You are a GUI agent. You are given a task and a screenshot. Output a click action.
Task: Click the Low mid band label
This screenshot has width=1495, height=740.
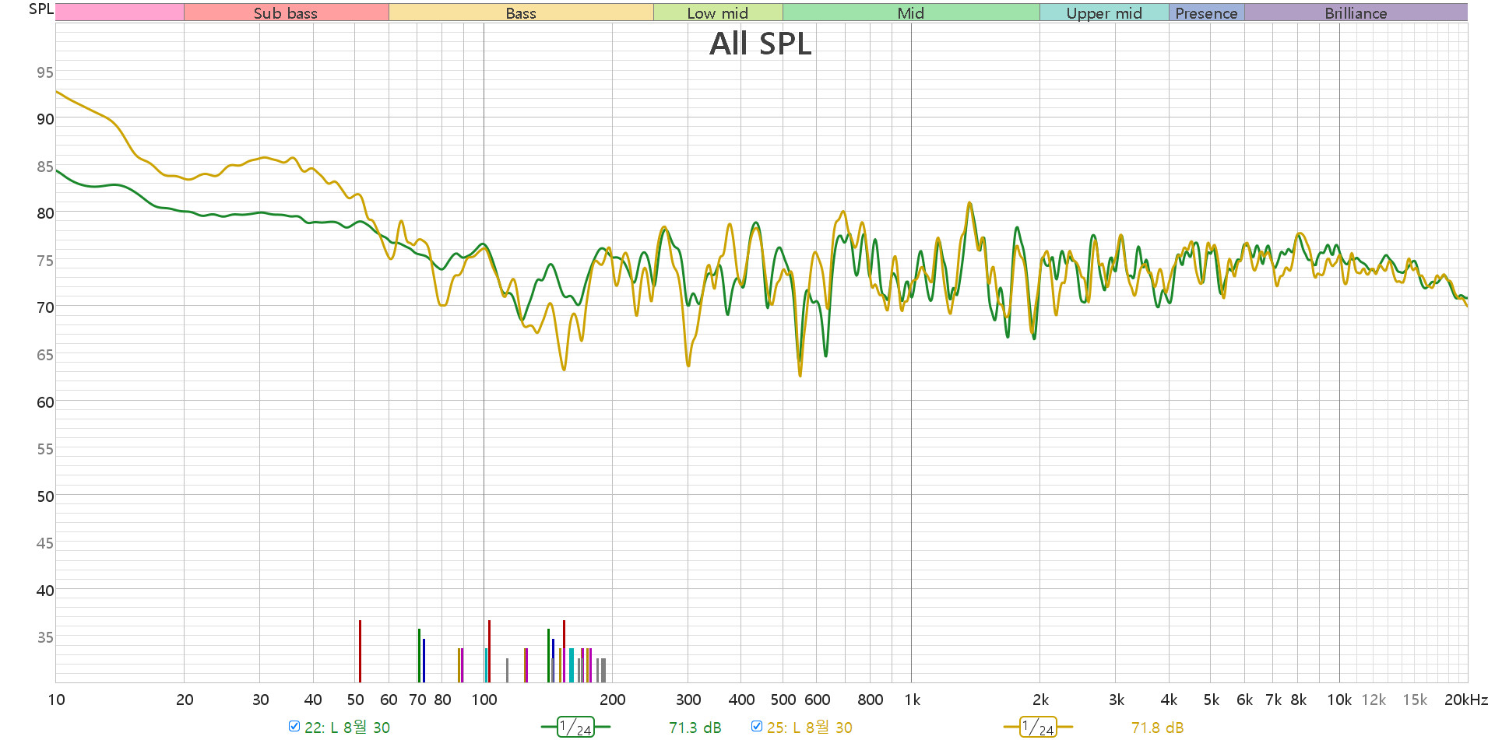click(718, 12)
